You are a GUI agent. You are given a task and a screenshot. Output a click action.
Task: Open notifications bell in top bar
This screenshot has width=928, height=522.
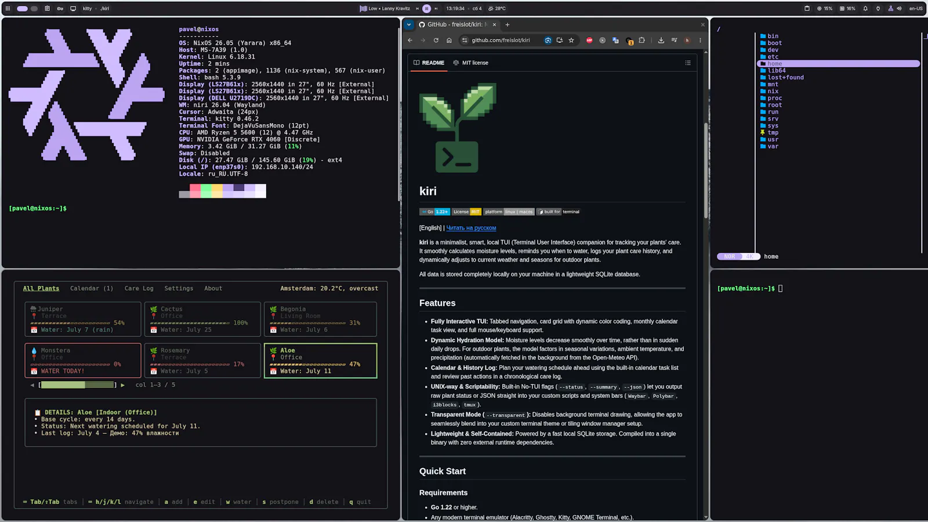[x=865, y=9]
